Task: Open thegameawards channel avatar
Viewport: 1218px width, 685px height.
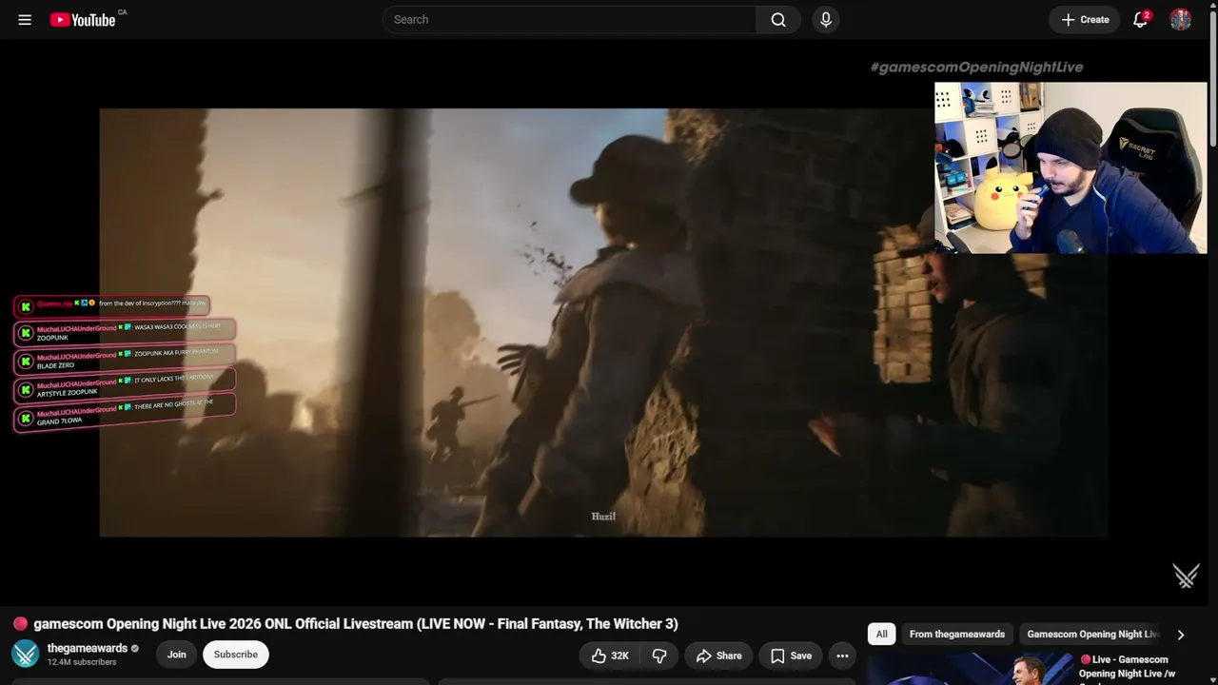Action: (25, 655)
